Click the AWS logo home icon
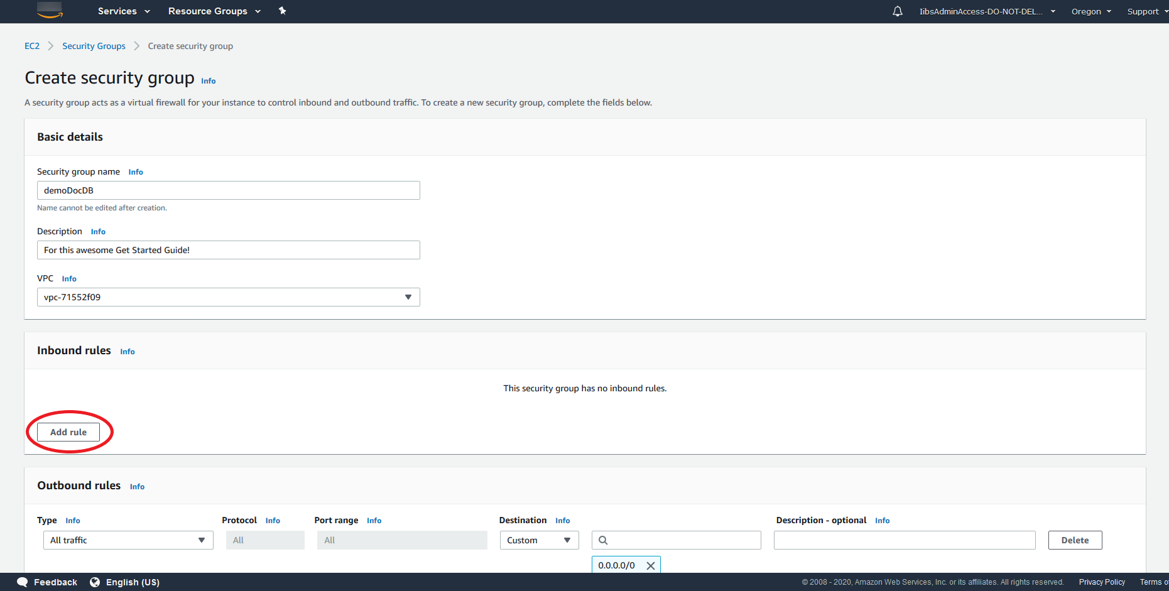The image size is (1169, 591). point(50,11)
